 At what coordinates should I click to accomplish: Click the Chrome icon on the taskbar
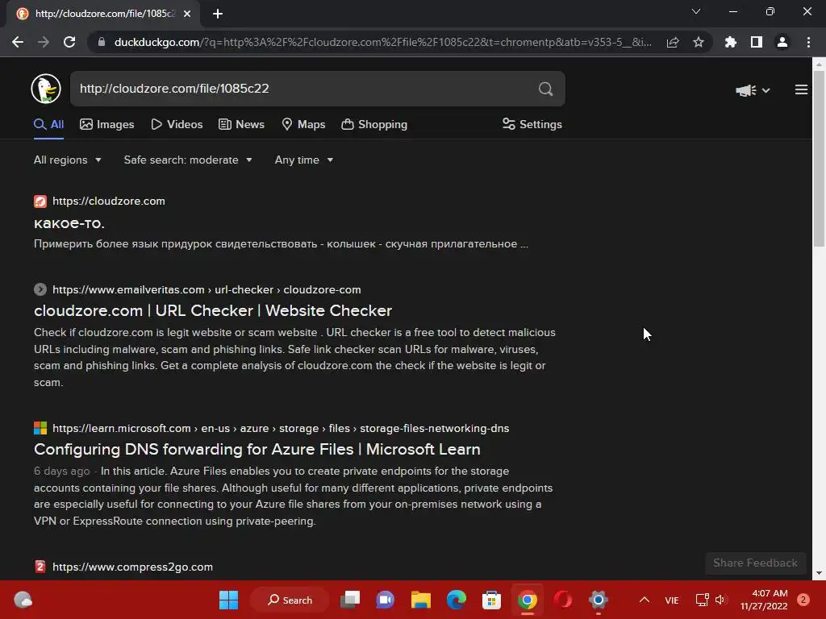coord(528,600)
